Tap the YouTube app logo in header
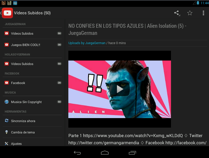The image size is (209, 158). (7, 13)
